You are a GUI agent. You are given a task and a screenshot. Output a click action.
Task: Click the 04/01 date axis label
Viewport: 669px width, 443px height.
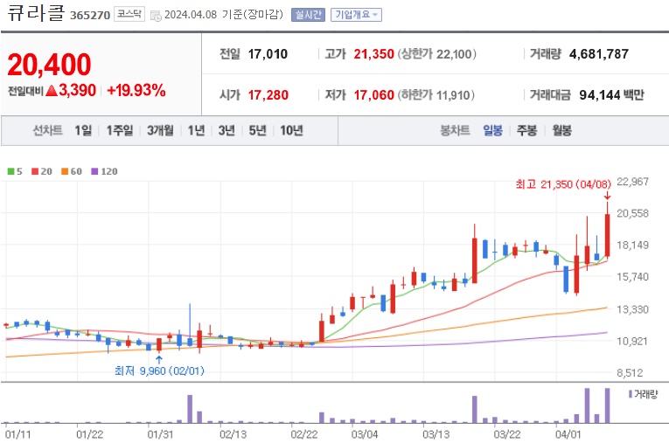pyautogui.click(x=568, y=434)
